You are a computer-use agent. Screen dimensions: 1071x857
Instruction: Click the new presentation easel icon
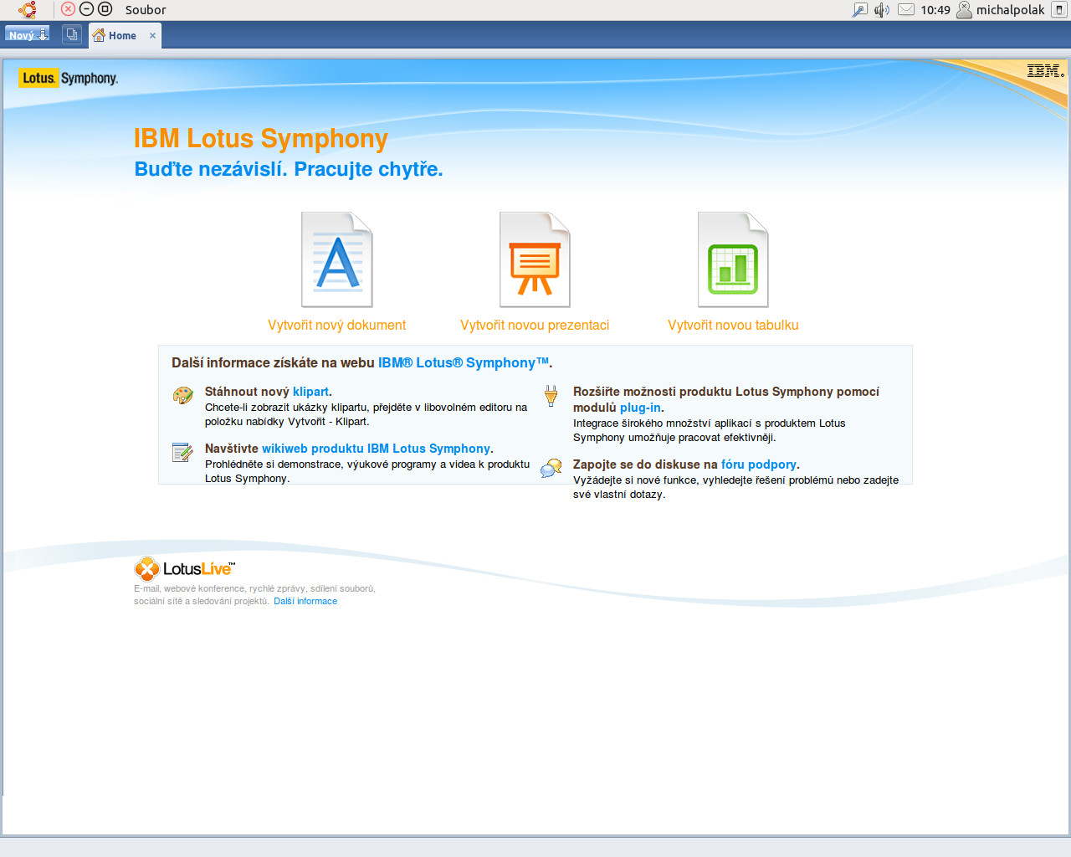(535, 259)
